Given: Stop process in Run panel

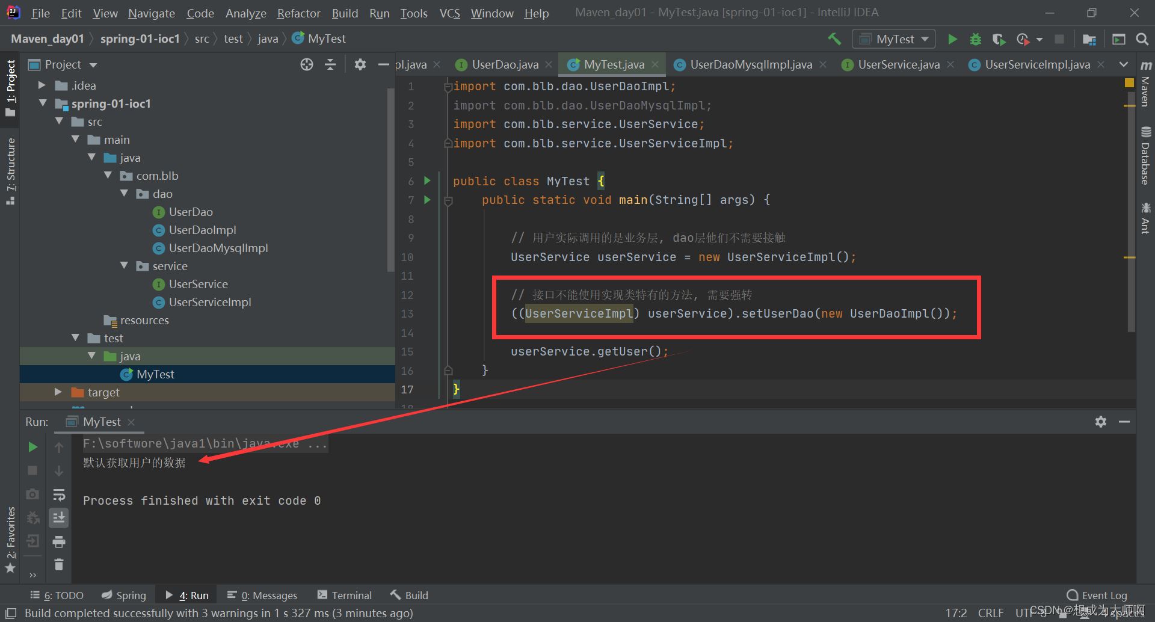Looking at the screenshot, I should point(33,470).
